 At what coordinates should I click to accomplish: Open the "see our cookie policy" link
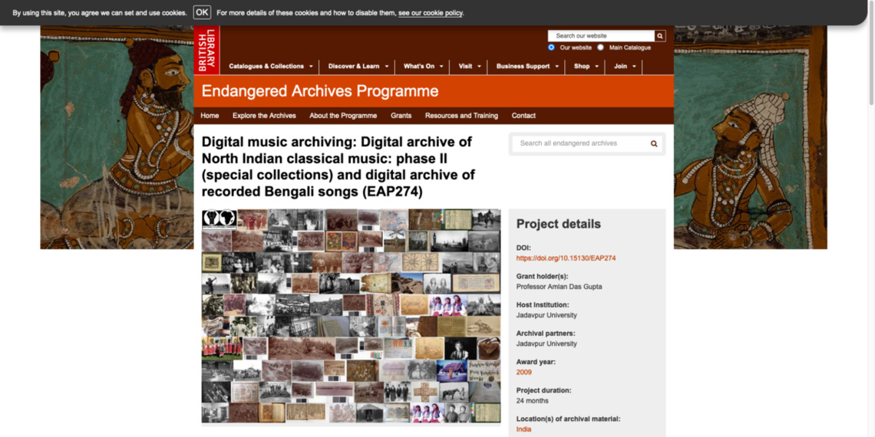coord(431,13)
